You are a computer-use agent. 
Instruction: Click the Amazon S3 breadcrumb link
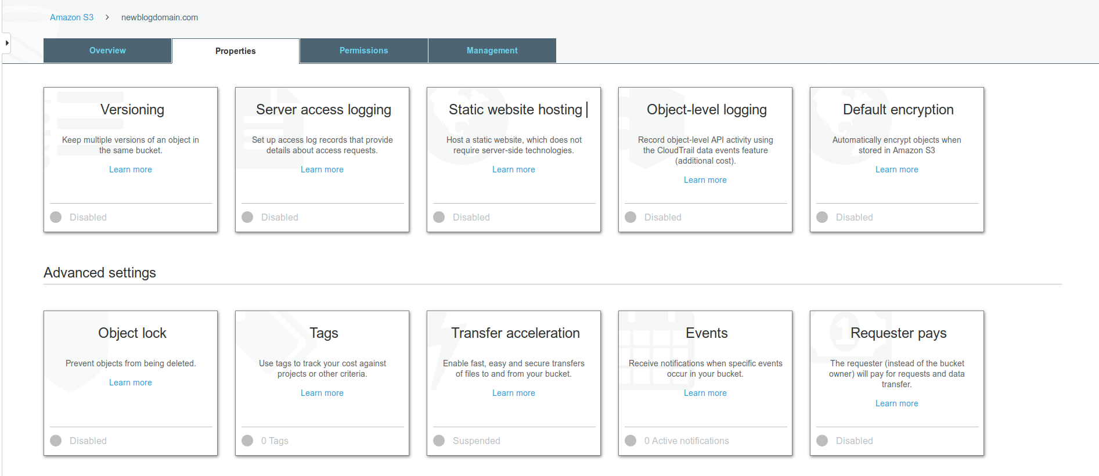pyautogui.click(x=71, y=17)
